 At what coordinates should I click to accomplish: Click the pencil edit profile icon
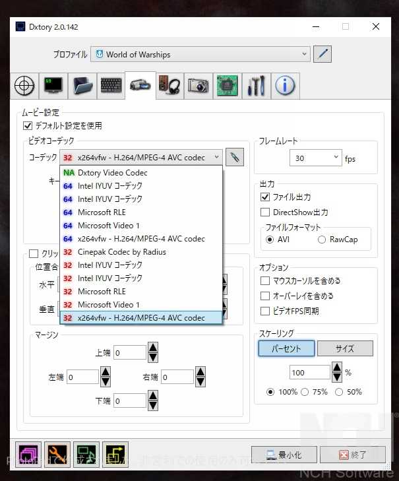[322, 54]
